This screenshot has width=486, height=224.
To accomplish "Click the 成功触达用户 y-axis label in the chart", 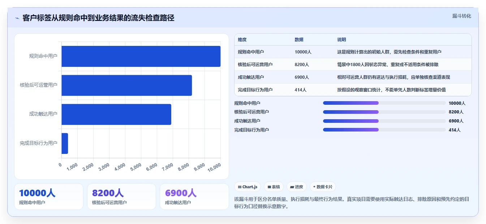I will tap(43, 114).
